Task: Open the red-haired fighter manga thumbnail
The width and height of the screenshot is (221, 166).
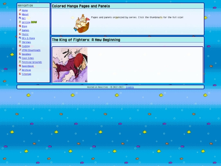Action: tap(70, 65)
